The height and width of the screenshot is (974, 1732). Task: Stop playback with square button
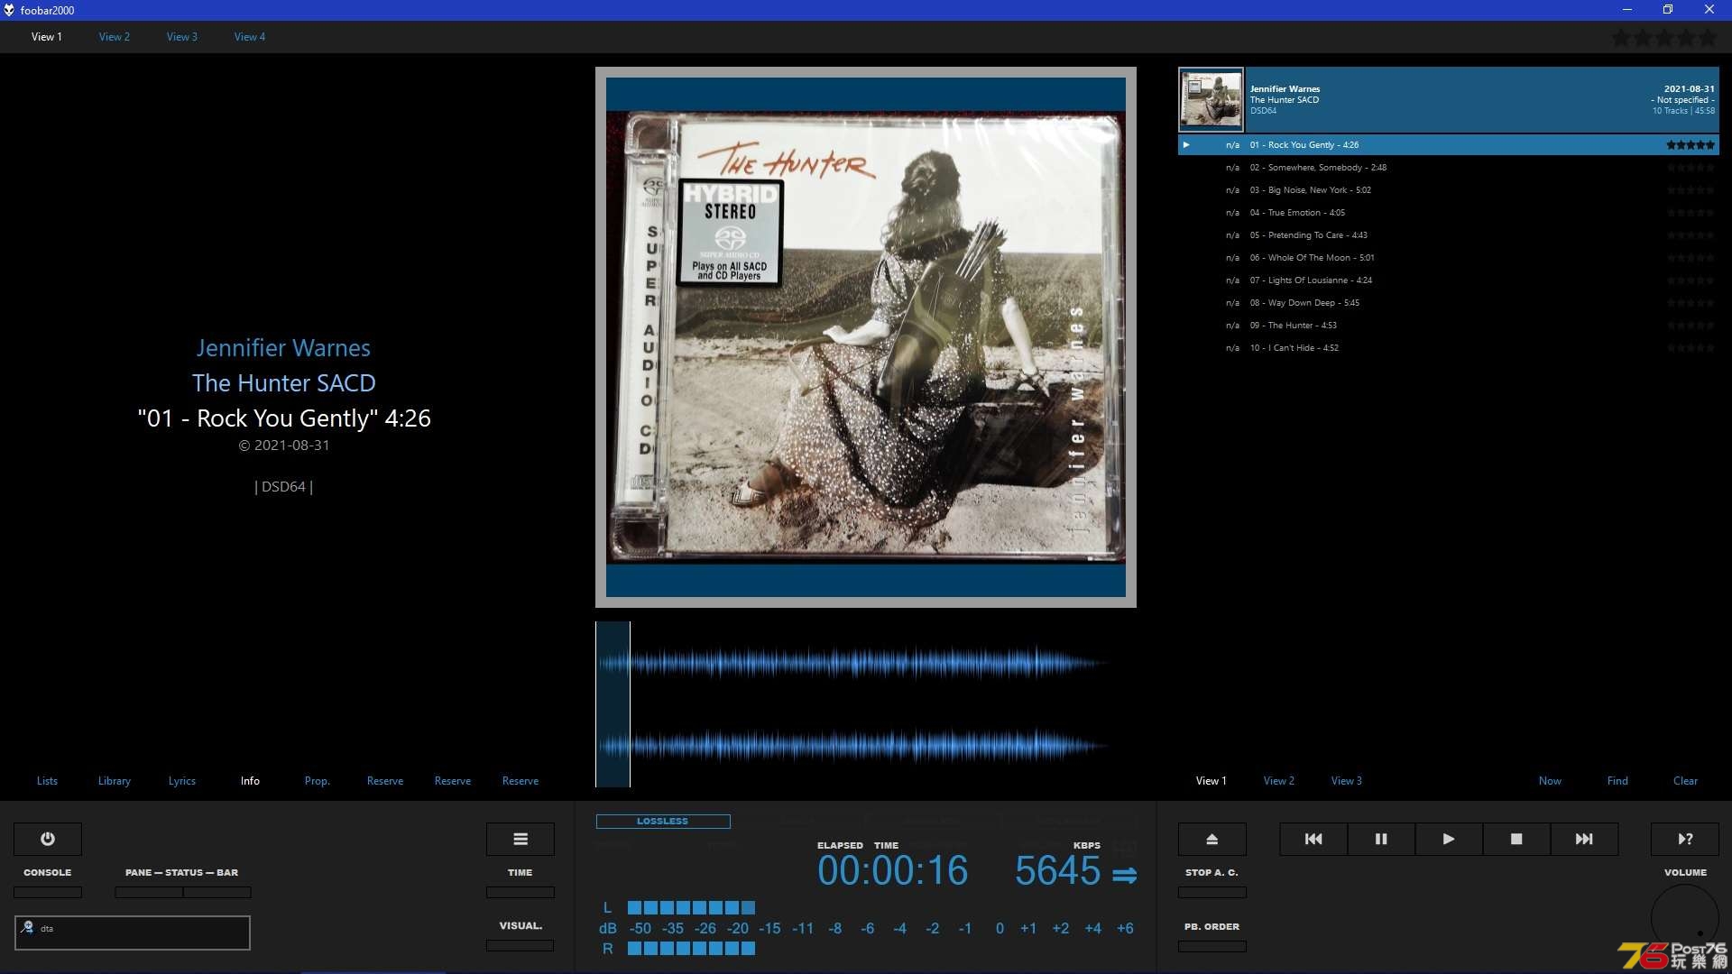pos(1516,839)
